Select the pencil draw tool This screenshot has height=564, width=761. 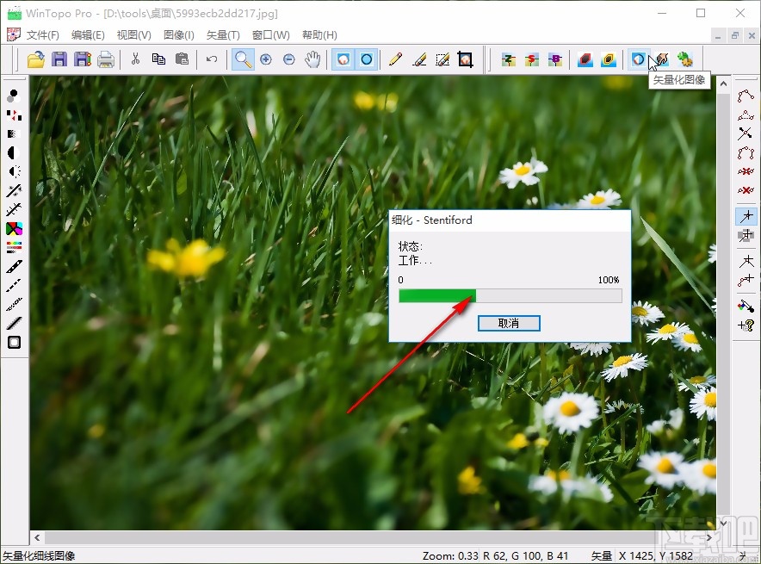click(x=395, y=59)
